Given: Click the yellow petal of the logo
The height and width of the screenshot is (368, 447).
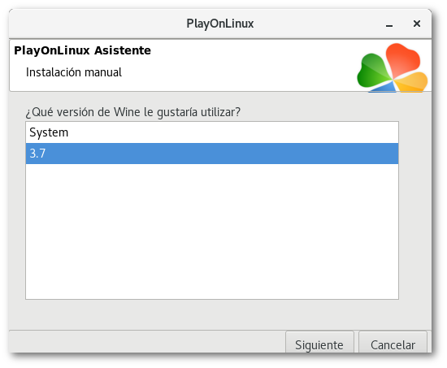Looking at the screenshot, I should click(x=412, y=82).
